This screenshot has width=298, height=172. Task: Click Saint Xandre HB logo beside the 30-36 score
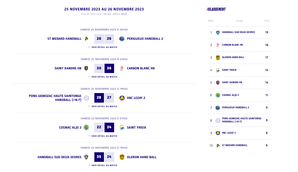pyautogui.click(x=86, y=68)
